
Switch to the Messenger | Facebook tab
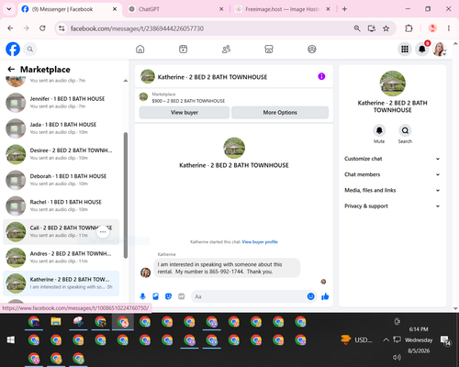tap(70, 9)
